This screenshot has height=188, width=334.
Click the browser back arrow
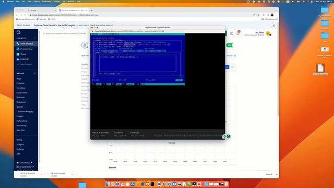17,15
